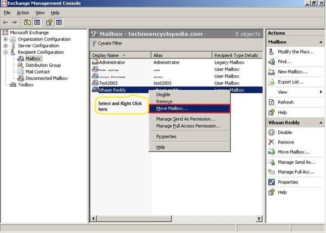Open the View submenu arrow in Actions
This screenshot has height=233, width=326.
point(321,92)
